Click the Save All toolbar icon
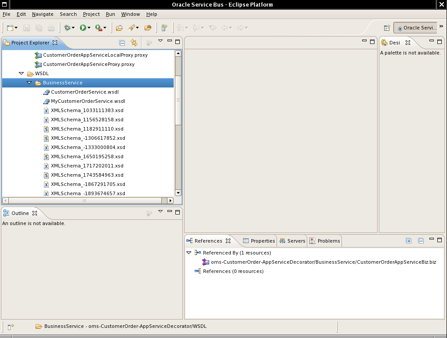 click(x=39, y=28)
